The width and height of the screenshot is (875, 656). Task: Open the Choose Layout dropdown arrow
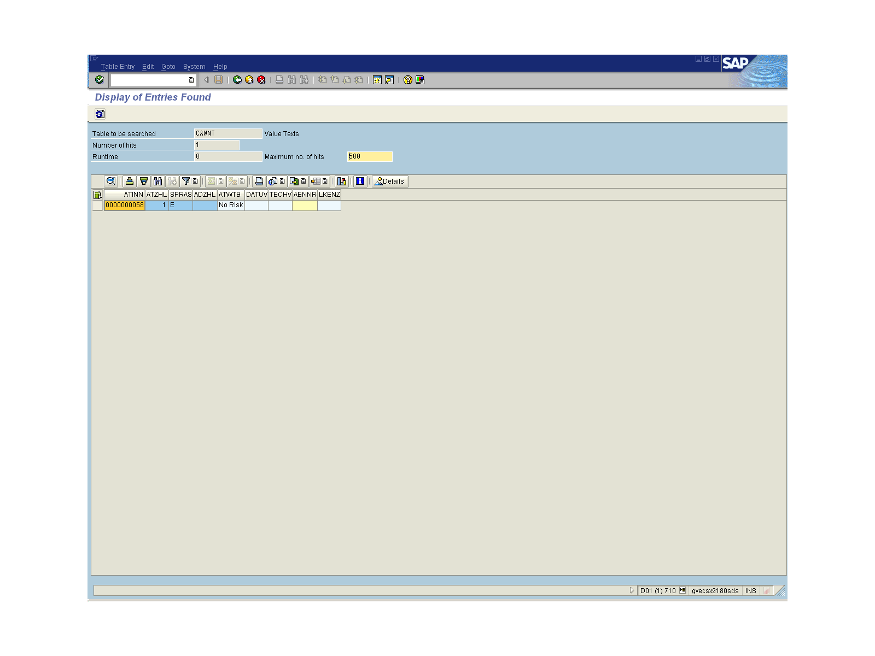(325, 181)
